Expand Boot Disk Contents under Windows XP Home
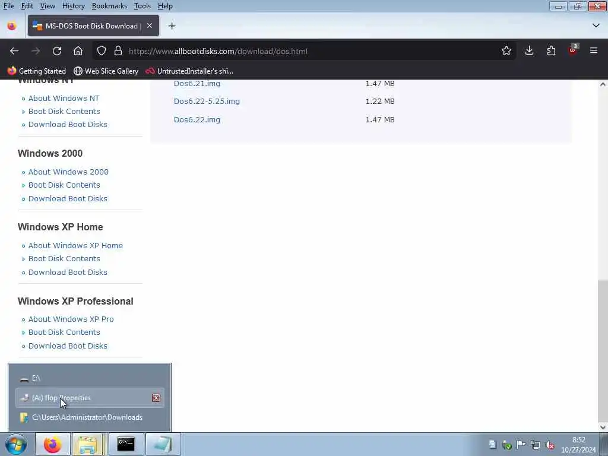This screenshot has height=456, width=608. coord(64,259)
